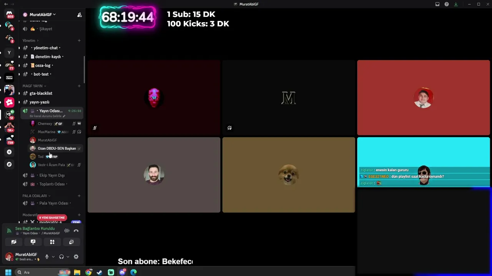
Task: Open the MuratAbiGF server dropdown menu
Action: point(42,15)
